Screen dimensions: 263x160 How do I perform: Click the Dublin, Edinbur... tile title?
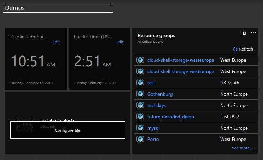click(x=29, y=37)
